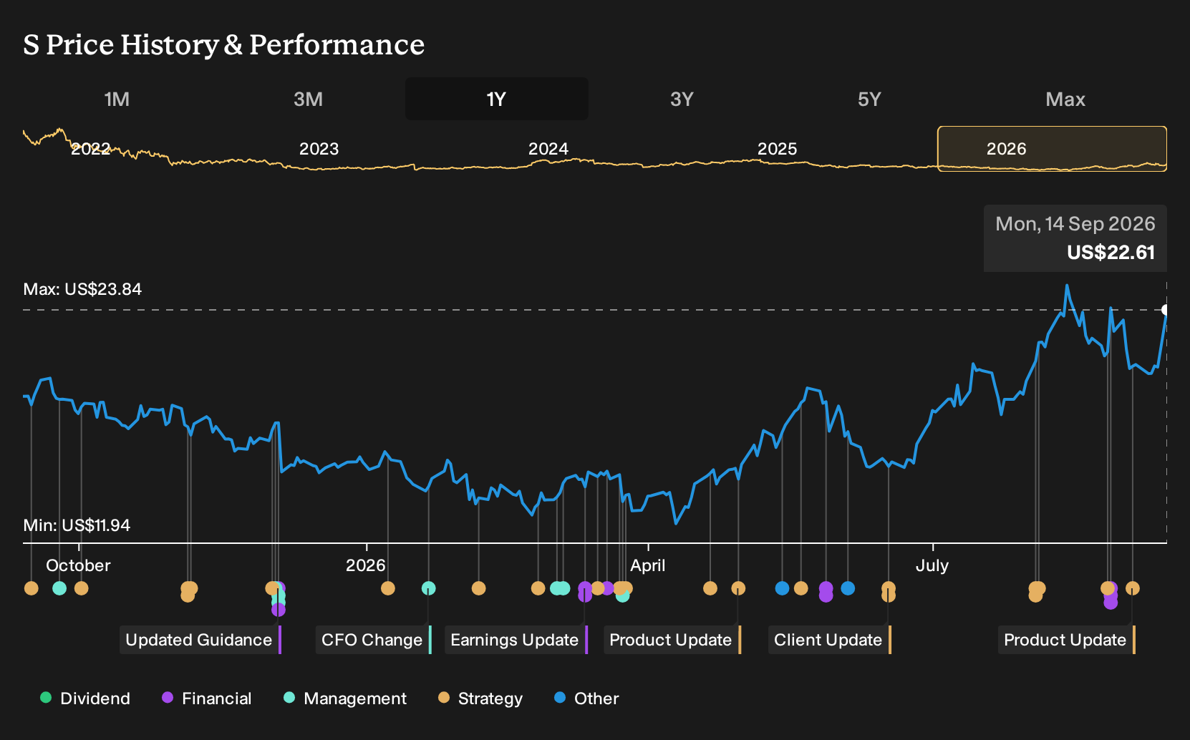
Task: Click the first strategy marker before October
Action: tap(31, 588)
